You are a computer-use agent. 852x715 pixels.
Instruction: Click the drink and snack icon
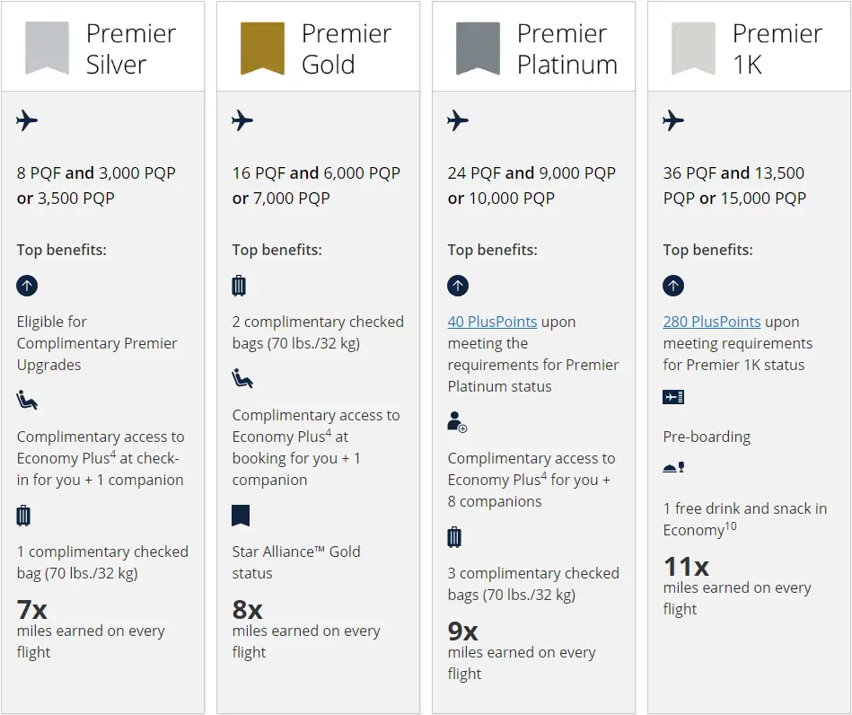tap(673, 468)
